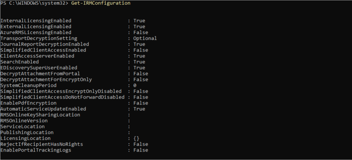This screenshot has height=160, width=352.
Task: Click the 0 value for SystemCleanupPeriod
Action: tap(135, 85)
